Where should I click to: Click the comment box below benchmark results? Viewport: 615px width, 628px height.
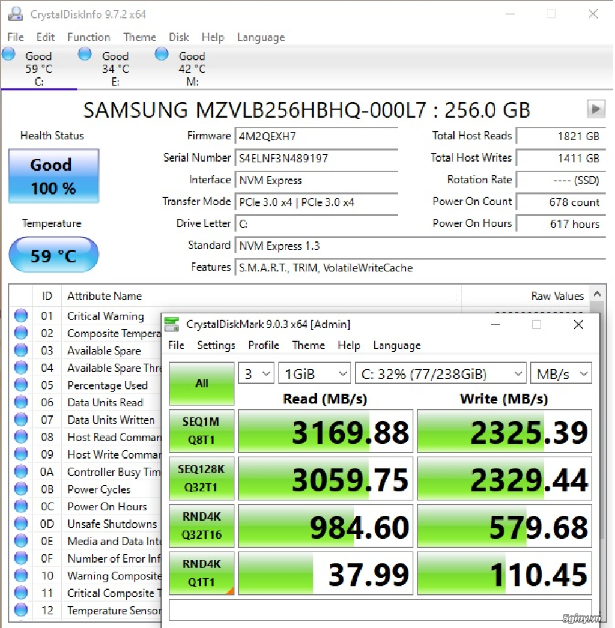pos(380,609)
